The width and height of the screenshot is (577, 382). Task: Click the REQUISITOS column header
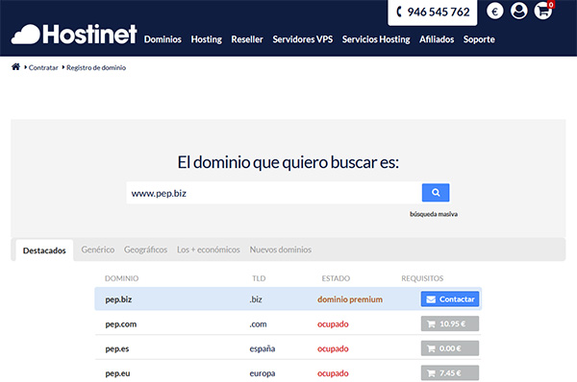tap(422, 278)
